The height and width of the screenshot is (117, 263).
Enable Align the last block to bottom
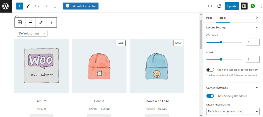pos(210,70)
